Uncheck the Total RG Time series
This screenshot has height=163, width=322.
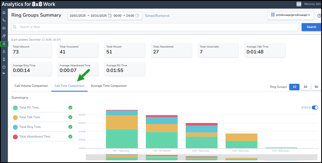click(70, 107)
